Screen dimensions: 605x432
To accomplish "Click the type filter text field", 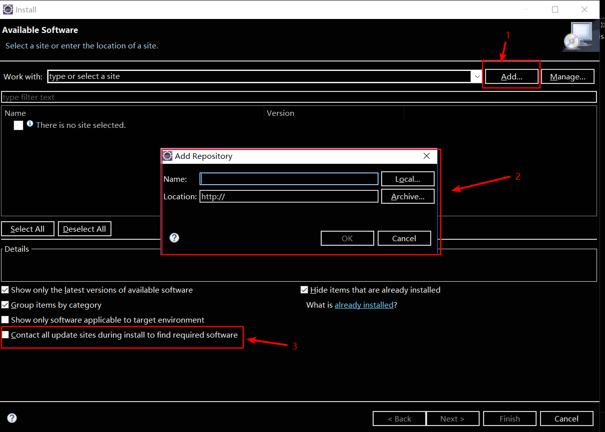I will (x=299, y=97).
